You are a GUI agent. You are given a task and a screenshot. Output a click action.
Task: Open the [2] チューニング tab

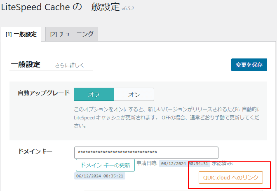pyautogui.click(x=72, y=34)
